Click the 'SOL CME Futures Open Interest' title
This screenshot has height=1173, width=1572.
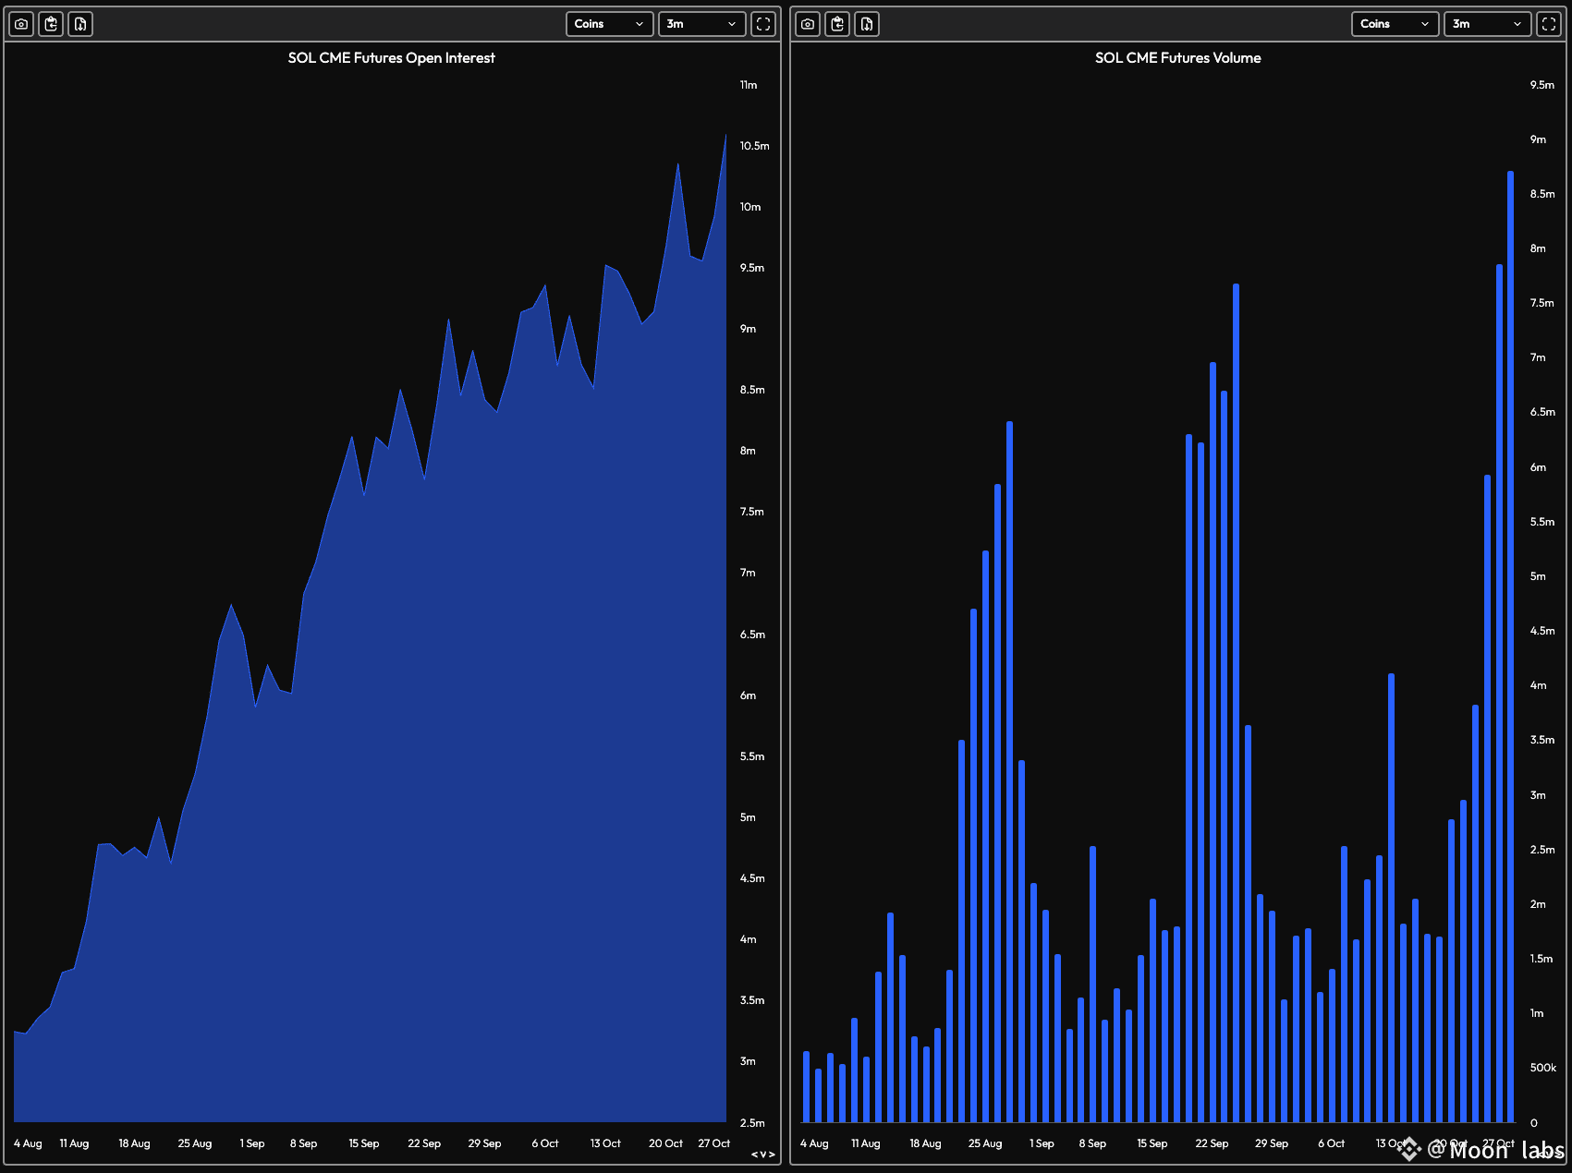392,58
